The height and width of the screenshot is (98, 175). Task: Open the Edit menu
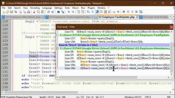10,8
